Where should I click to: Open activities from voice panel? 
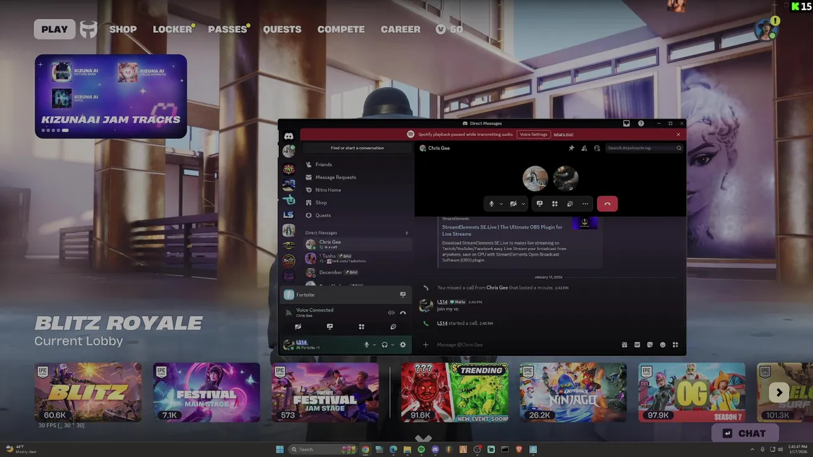click(361, 327)
